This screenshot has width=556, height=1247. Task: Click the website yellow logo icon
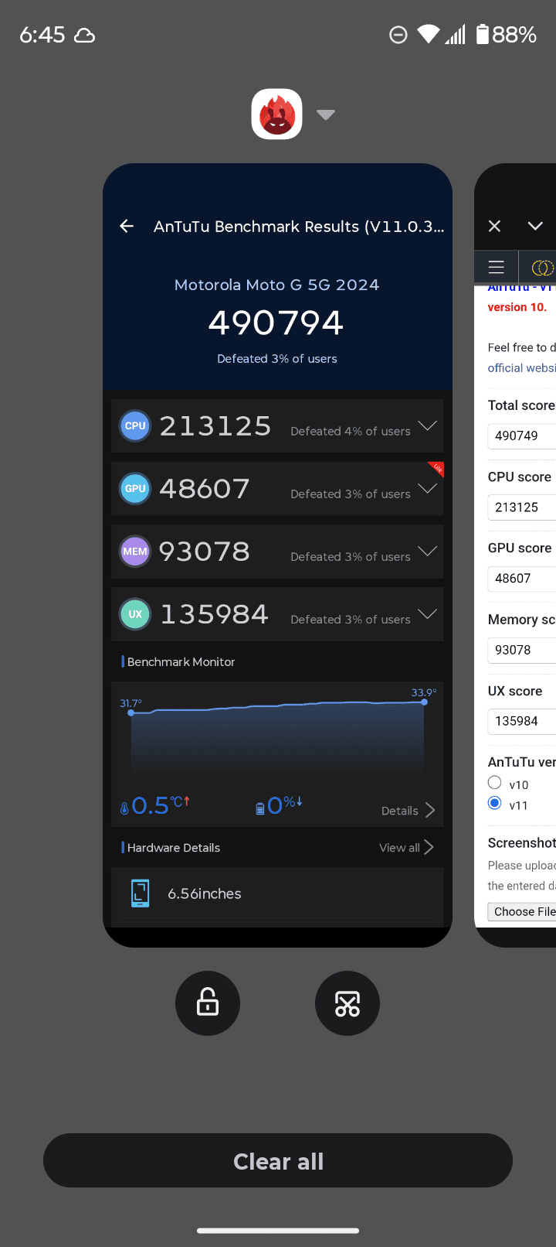[543, 268]
